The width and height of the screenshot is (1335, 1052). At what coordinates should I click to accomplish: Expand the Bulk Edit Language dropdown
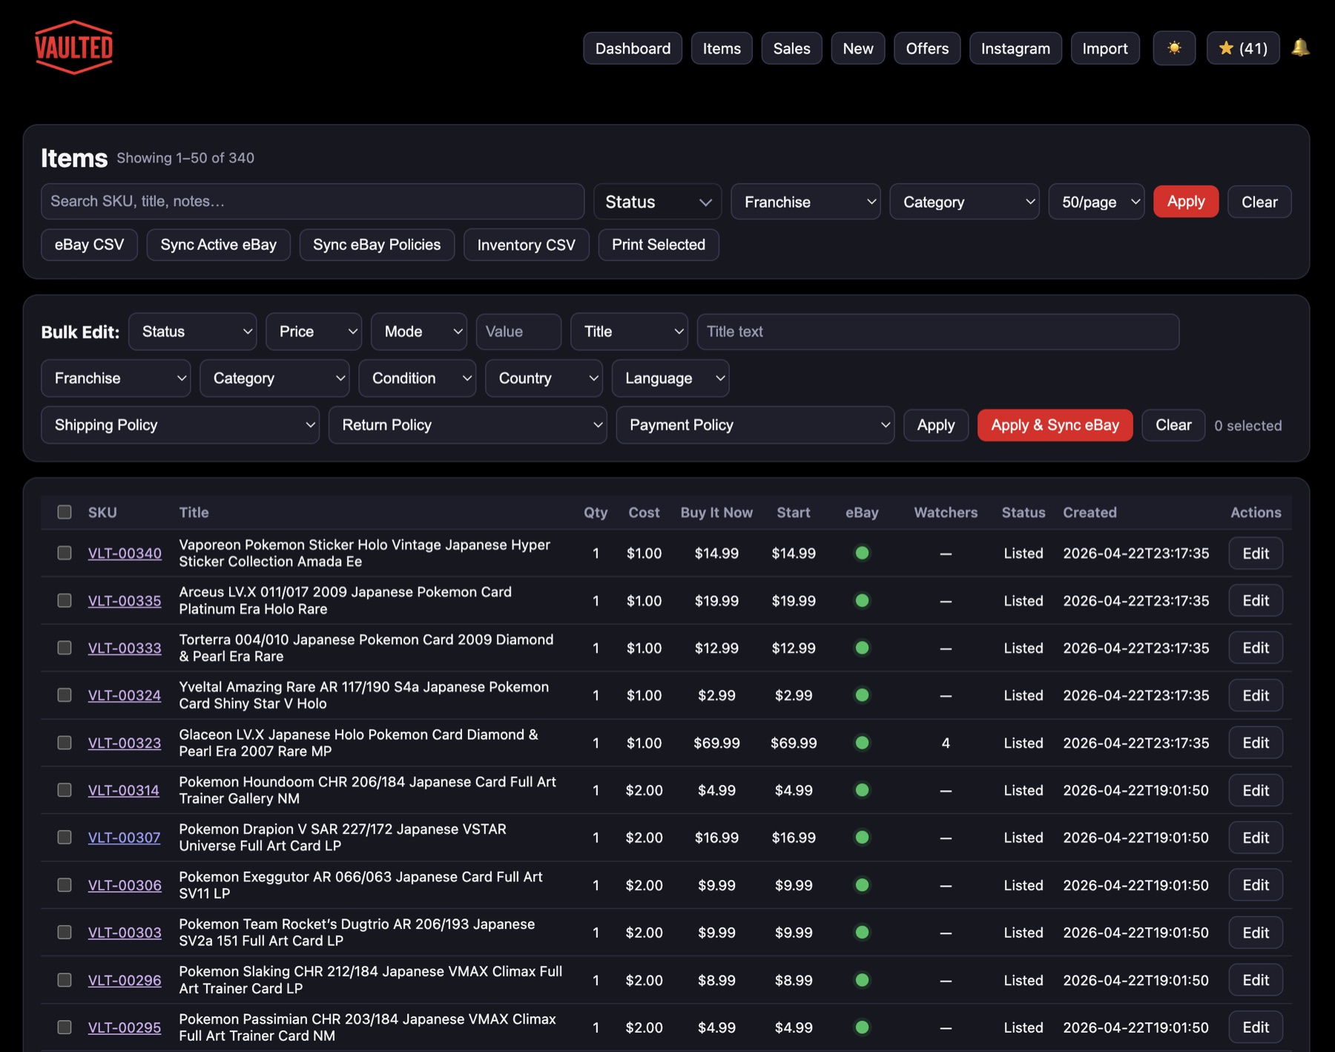click(670, 378)
